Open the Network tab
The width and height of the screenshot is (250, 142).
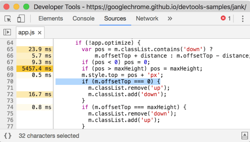coord(147,18)
